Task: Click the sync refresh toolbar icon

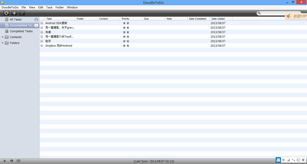Action: pos(6,13)
